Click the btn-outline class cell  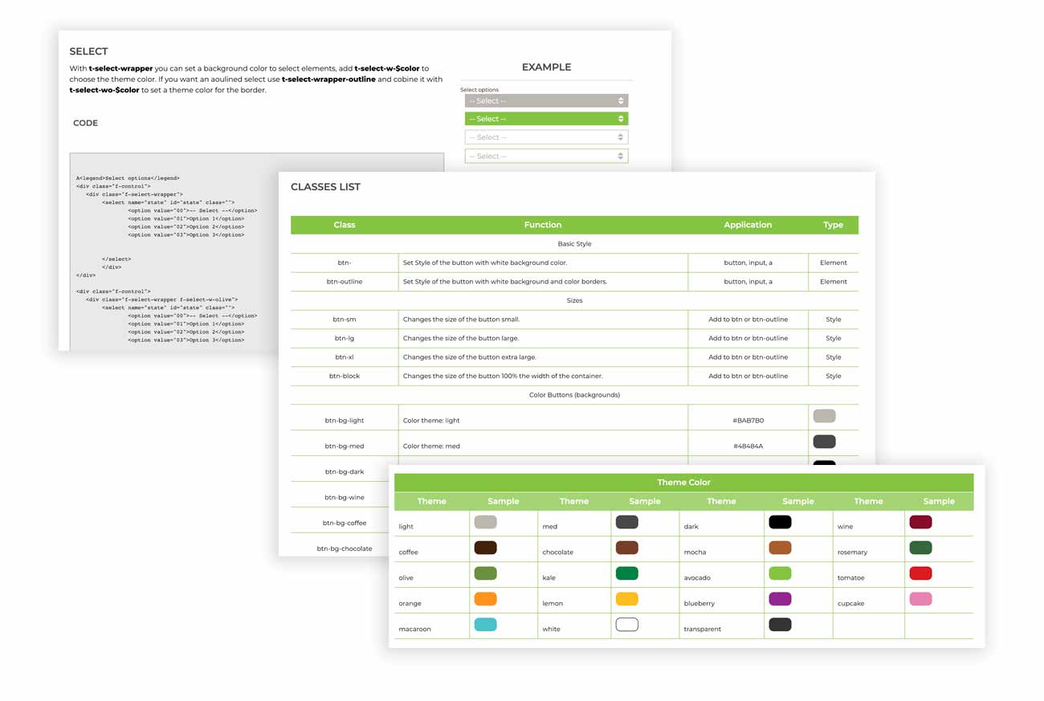(345, 282)
